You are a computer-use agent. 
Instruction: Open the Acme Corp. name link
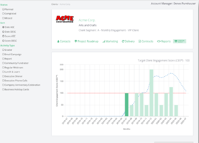87,20
